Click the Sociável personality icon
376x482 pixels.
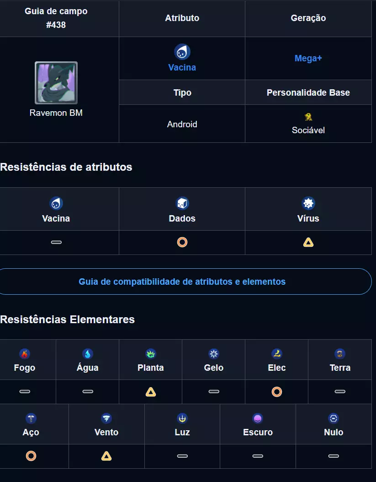click(308, 117)
